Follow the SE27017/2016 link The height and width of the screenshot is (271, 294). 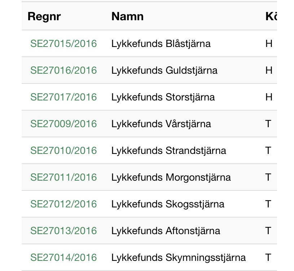pyautogui.click(x=63, y=97)
